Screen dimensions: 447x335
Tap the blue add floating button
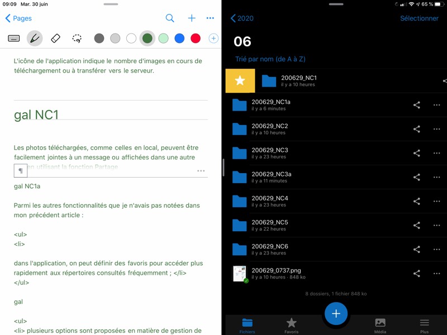[x=336, y=314]
